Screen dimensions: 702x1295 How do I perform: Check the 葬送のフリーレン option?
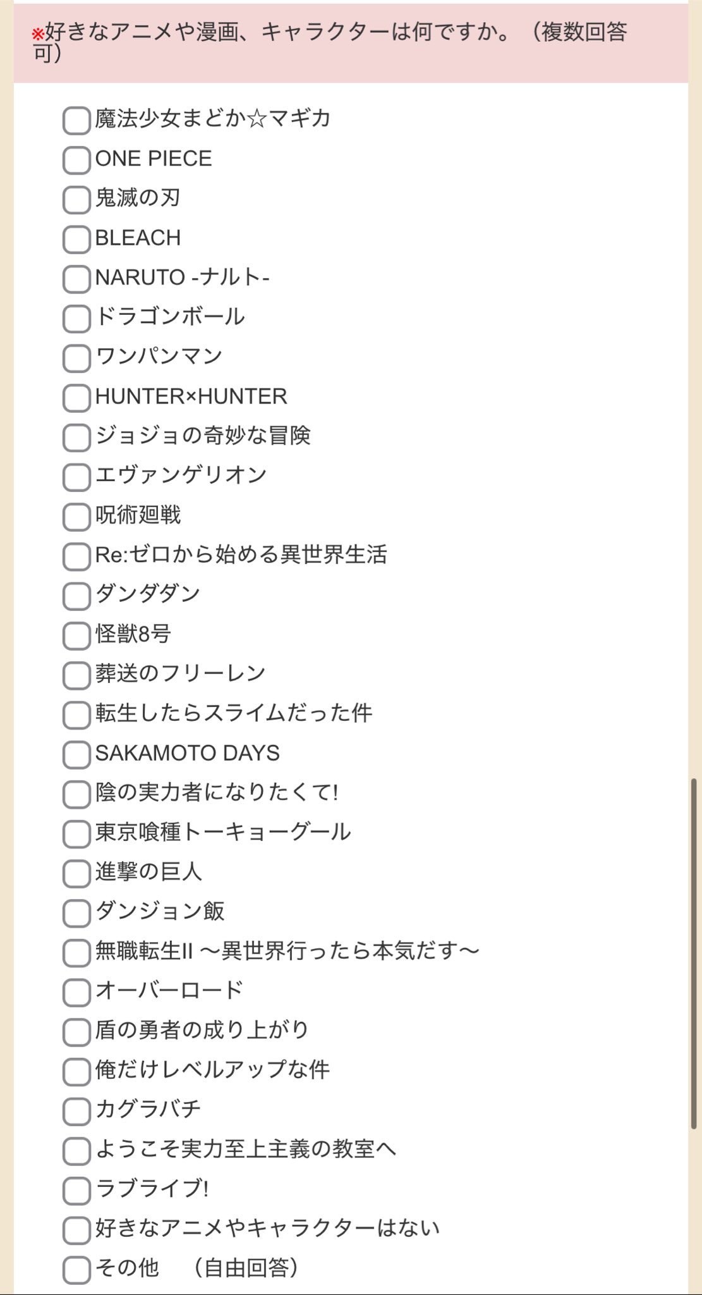[76, 675]
